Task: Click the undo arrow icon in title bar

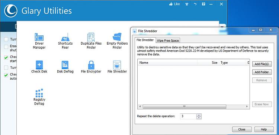Action: pos(195,4)
